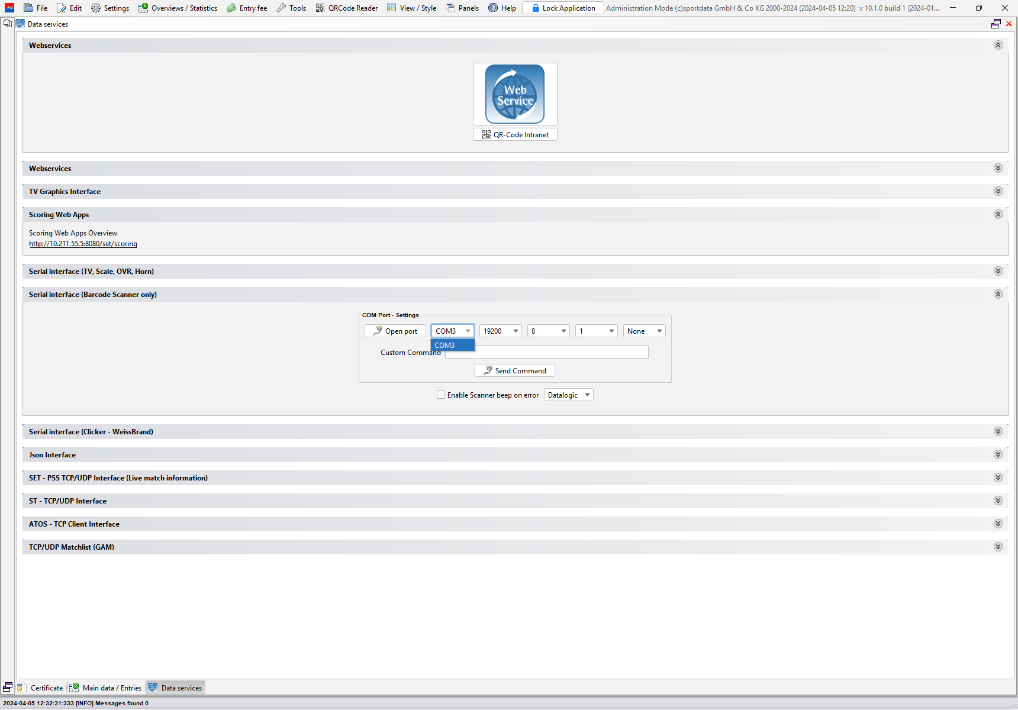Open the parity None dropdown
The image size is (1018, 710).
tap(644, 331)
